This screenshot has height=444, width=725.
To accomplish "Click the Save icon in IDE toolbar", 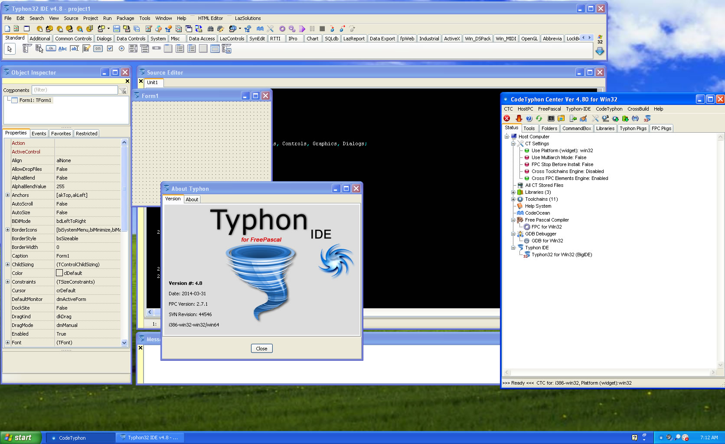I will click(x=116, y=29).
